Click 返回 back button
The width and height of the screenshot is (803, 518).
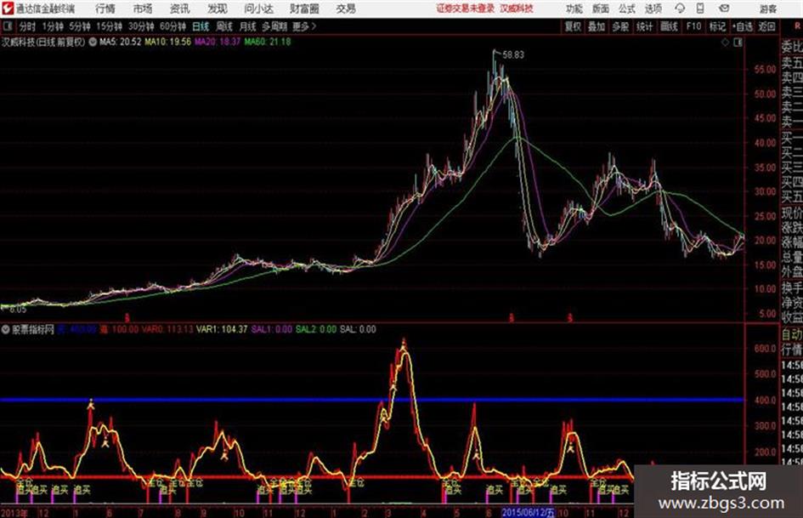[766, 26]
